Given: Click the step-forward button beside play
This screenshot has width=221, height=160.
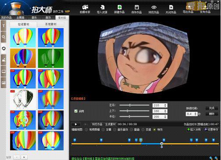Looking at the screenshot, I should [x=86, y=124].
